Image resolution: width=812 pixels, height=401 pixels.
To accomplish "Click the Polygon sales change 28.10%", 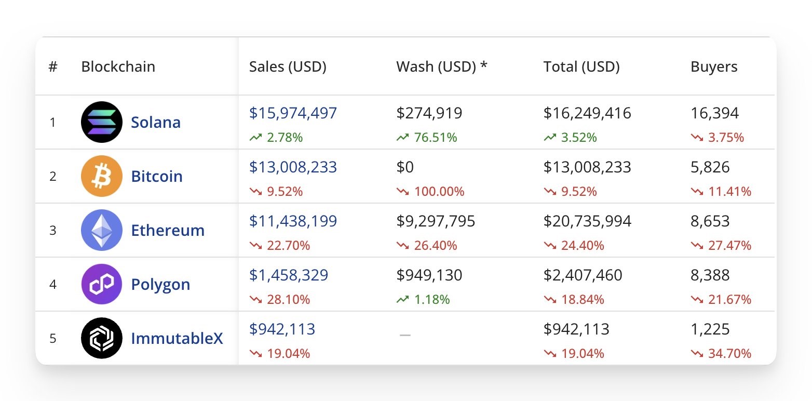I will [279, 300].
